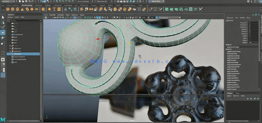The width and height of the screenshot is (262, 123).
Task: Open the viewport Lighting menu
Action: 60,15
